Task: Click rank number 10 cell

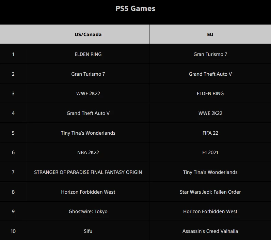Action: tap(13, 231)
